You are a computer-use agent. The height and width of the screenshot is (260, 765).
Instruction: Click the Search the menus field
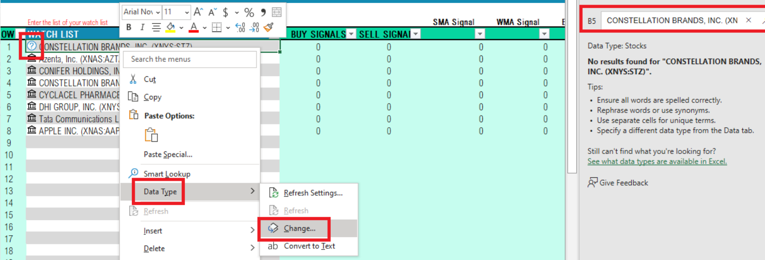190,59
